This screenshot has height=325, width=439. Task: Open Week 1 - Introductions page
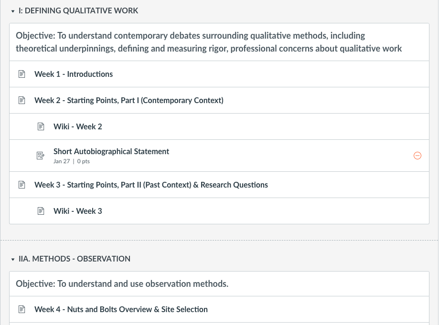pos(74,74)
